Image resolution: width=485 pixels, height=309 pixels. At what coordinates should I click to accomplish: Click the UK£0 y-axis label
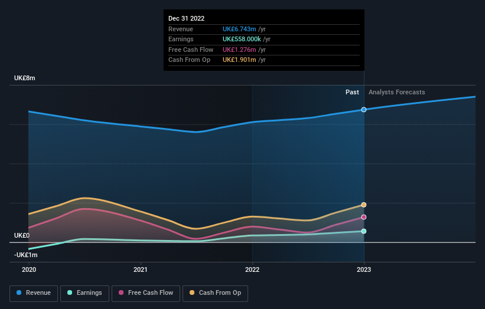(x=22, y=235)
